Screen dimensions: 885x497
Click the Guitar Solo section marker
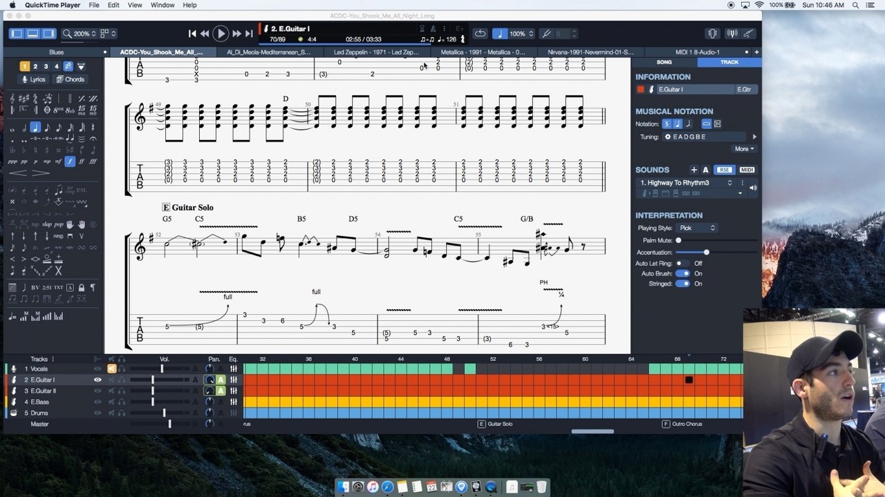click(495, 424)
